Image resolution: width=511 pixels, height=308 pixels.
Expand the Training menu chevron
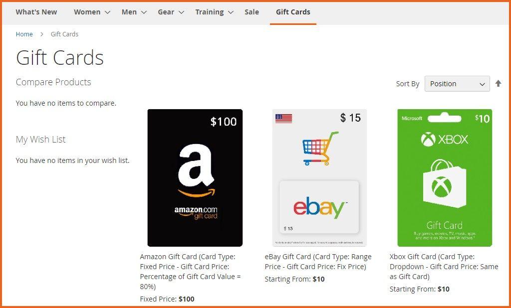pyautogui.click(x=231, y=12)
